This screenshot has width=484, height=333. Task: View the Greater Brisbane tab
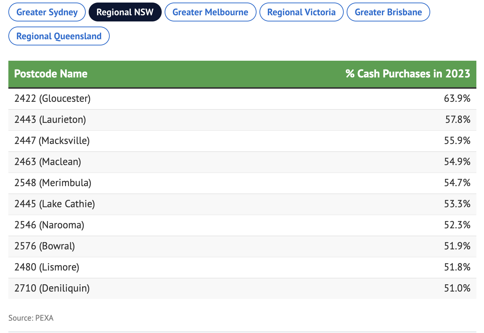point(388,12)
